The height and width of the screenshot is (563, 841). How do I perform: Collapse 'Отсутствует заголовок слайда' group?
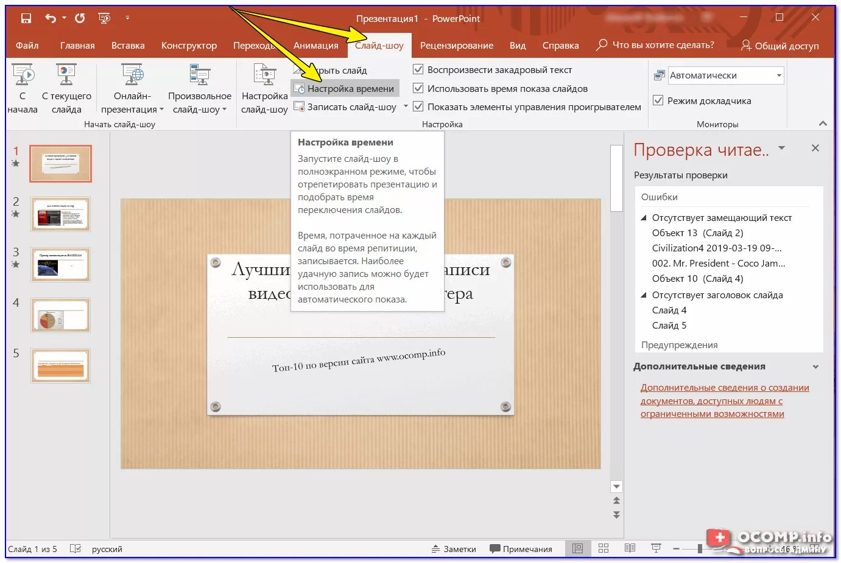(x=644, y=295)
